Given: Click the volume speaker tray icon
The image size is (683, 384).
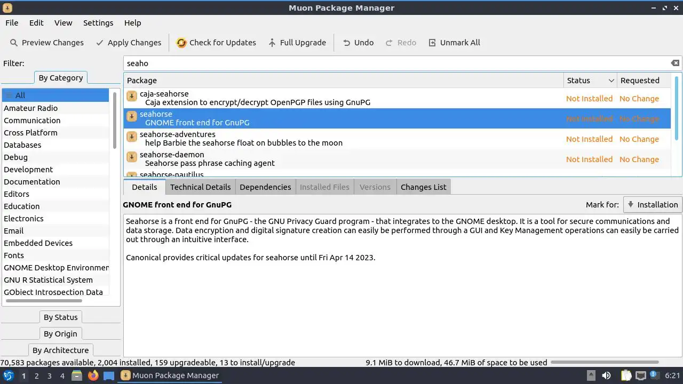Looking at the screenshot, I should pos(606,375).
